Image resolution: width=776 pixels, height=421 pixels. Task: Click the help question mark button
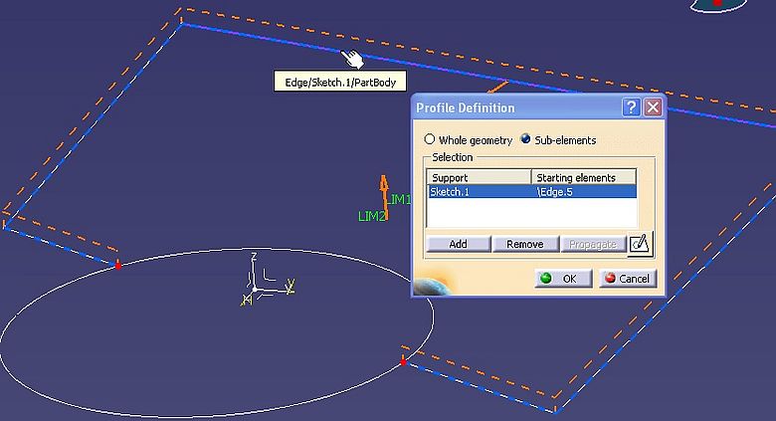pyautogui.click(x=631, y=107)
